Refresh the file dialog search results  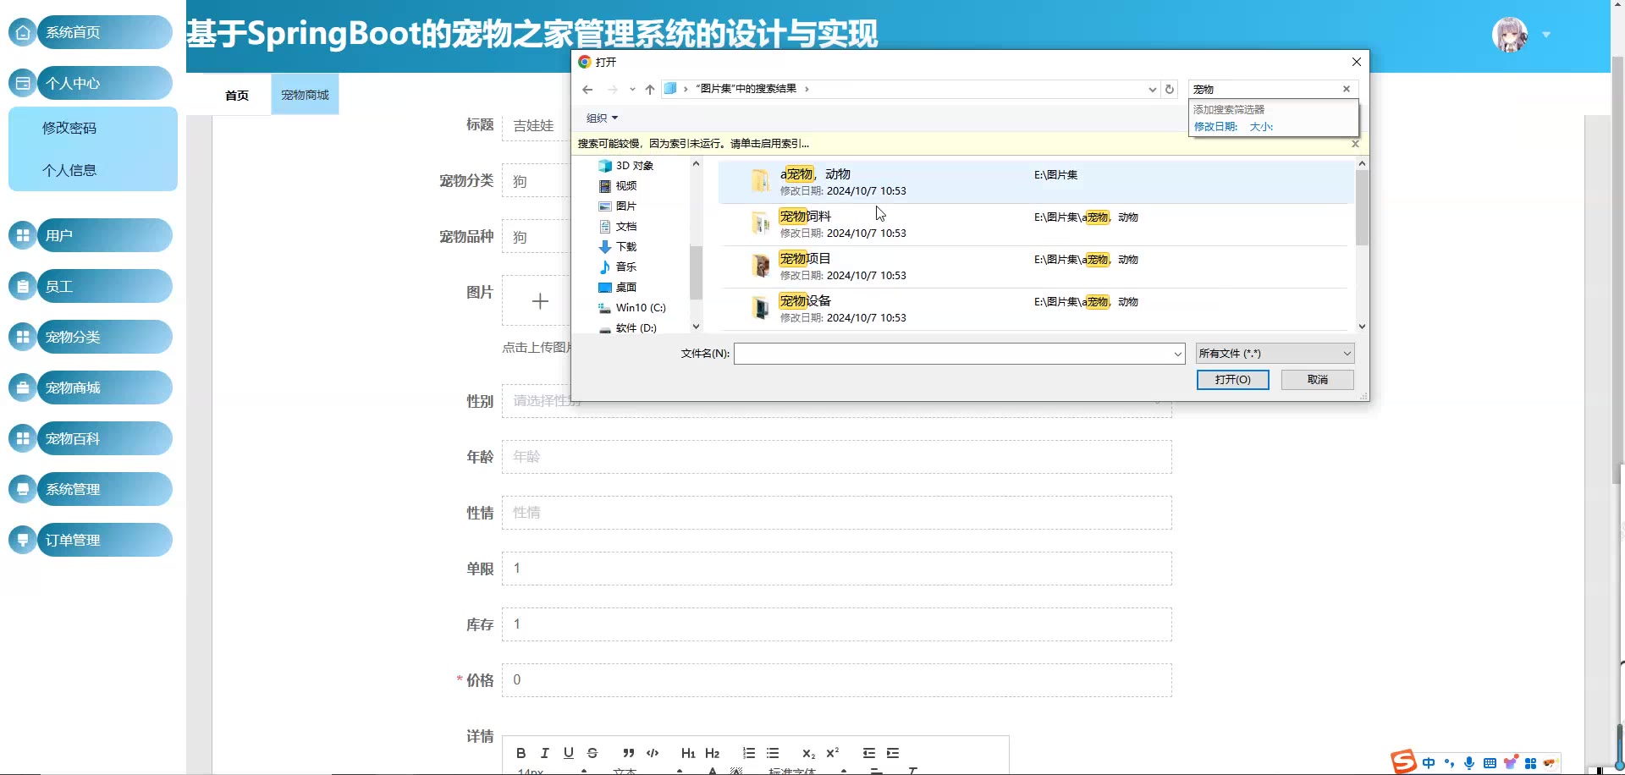coord(1170,89)
